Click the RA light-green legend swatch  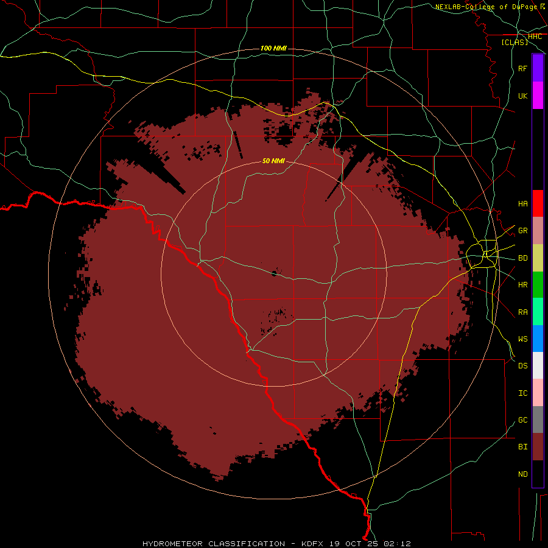point(538,312)
